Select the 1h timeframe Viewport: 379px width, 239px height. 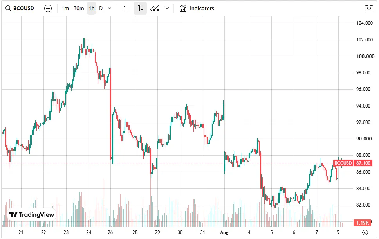point(92,9)
